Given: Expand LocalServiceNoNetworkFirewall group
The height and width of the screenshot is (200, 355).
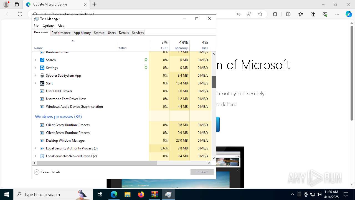Looking at the screenshot, I should [x=35, y=156].
